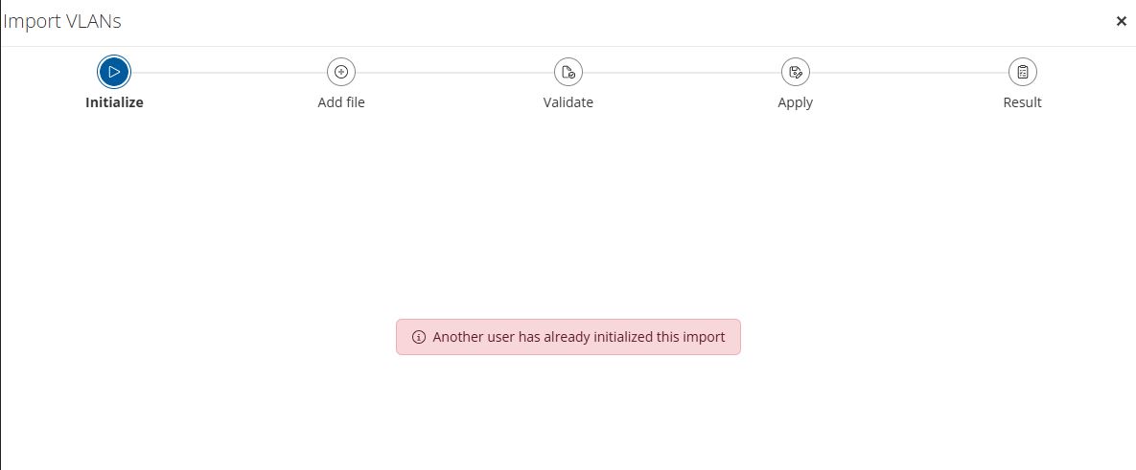Jump to the Result clipboard icon
This screenshot has height=470, width=1136.
1022,72
